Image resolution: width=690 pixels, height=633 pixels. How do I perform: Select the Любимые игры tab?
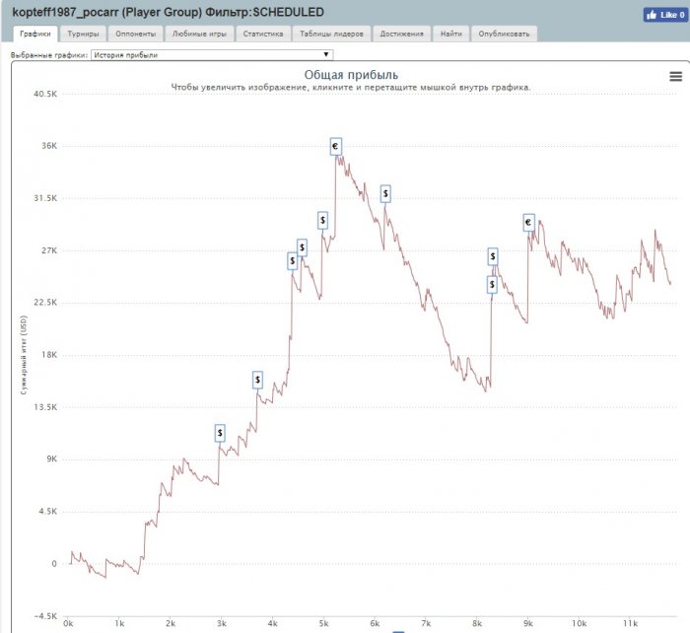[x=199, y=34]
